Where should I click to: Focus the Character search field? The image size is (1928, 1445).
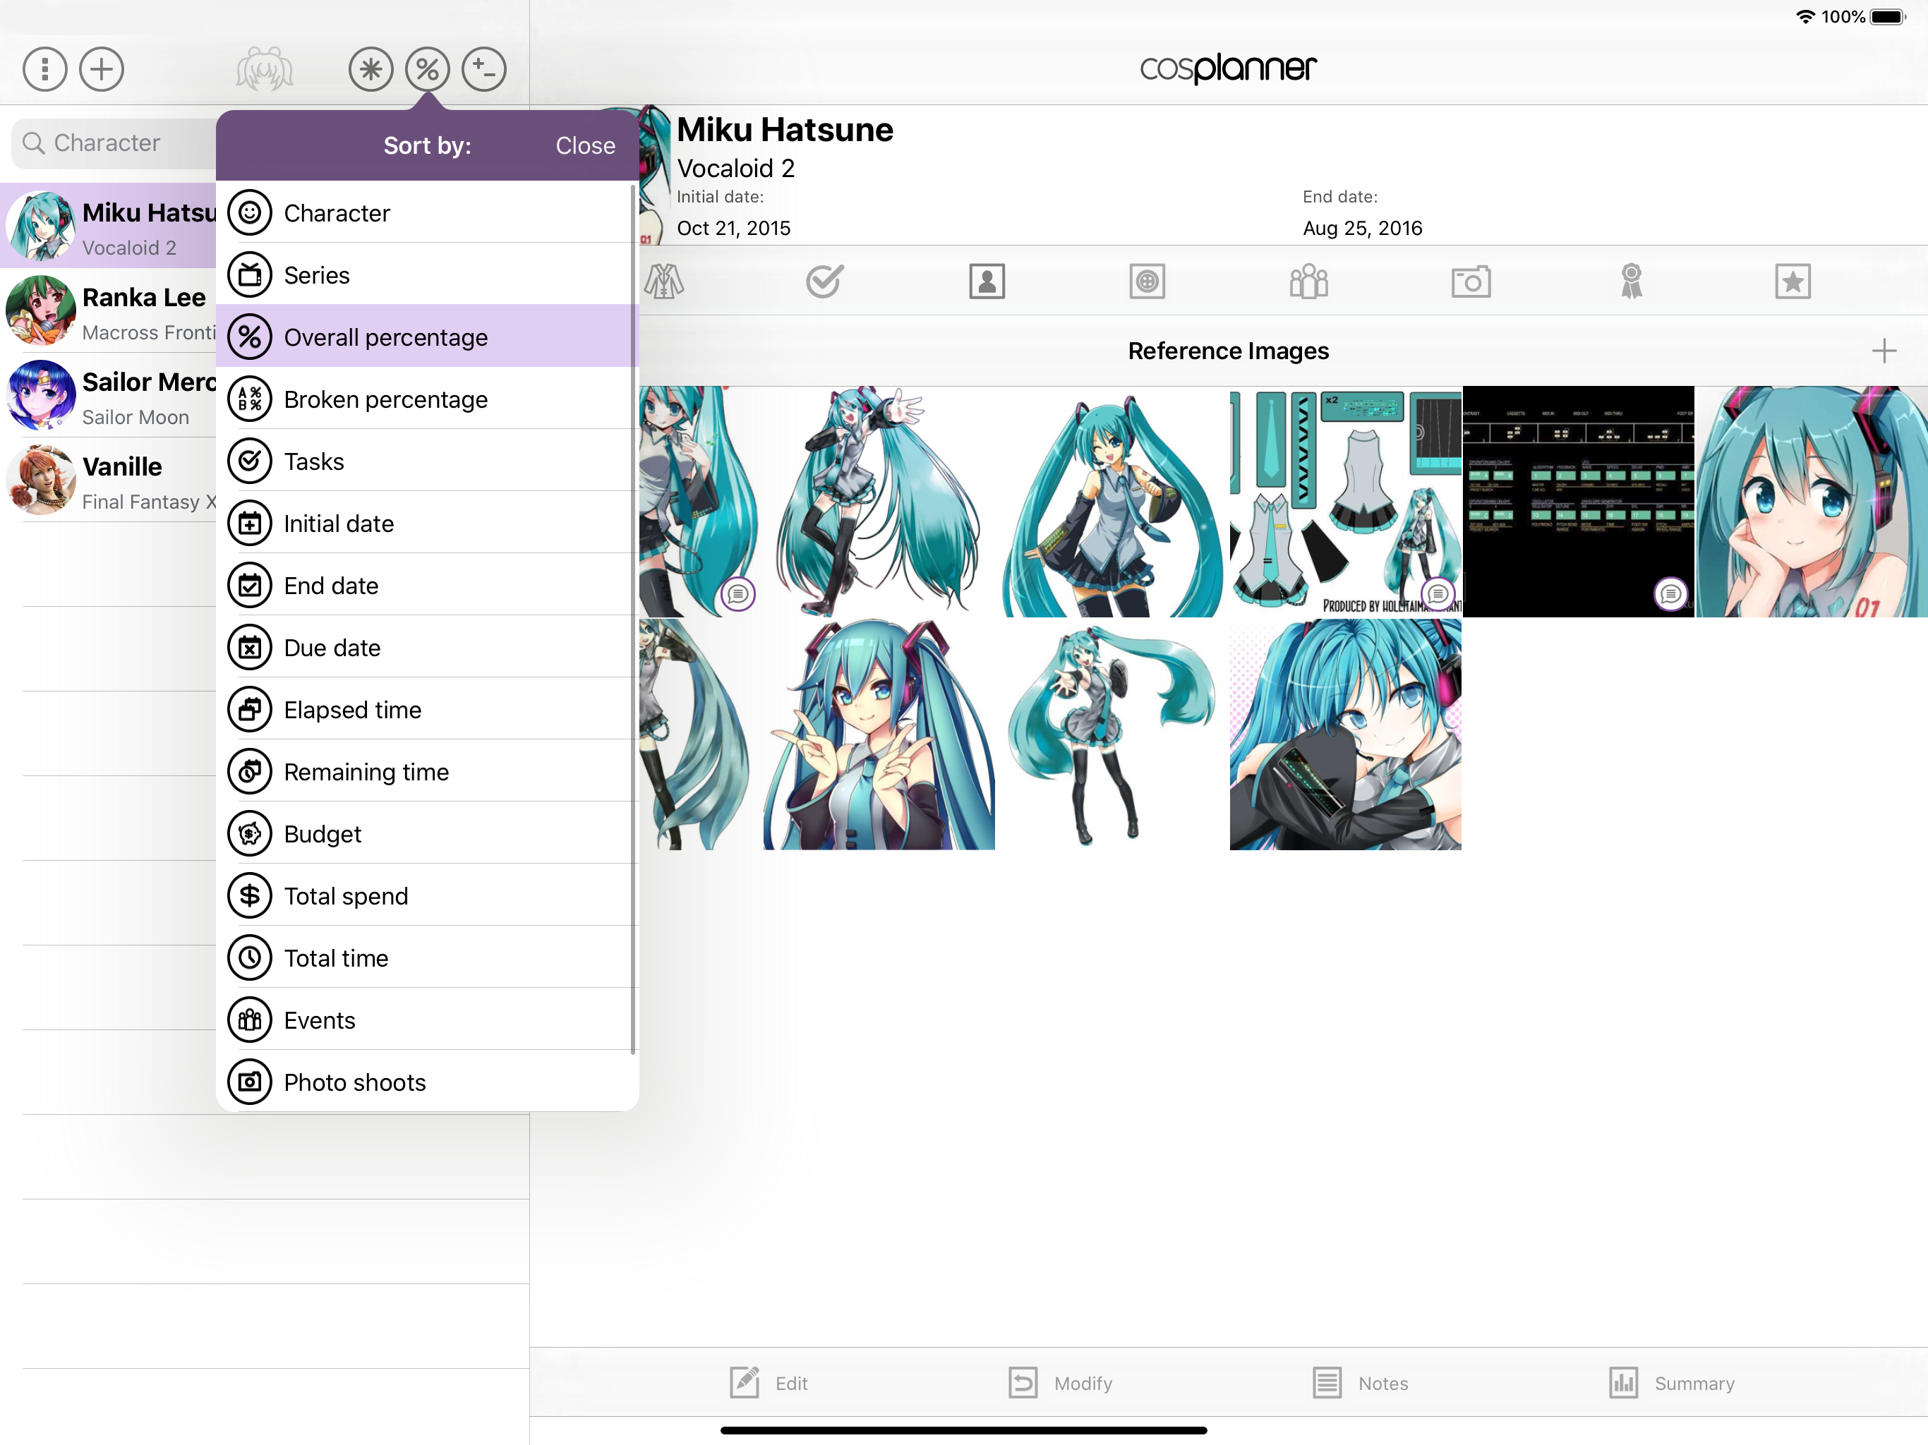pos(114,143)
